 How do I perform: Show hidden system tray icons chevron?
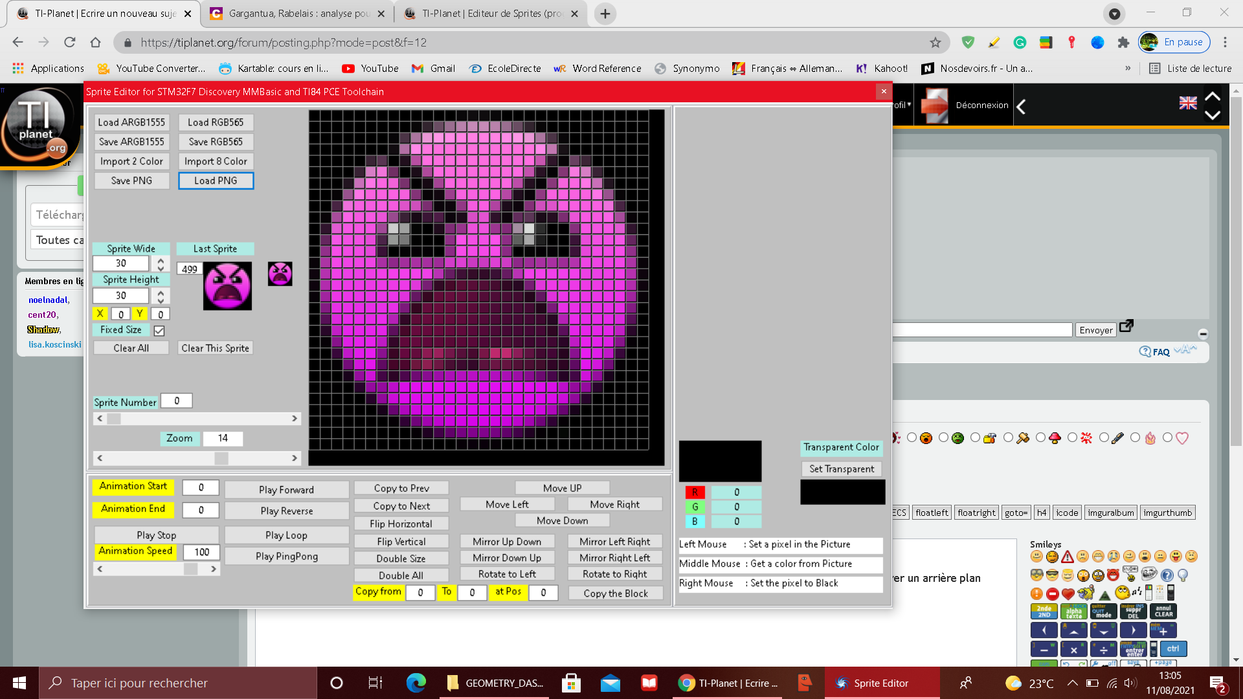pyautogui.click(x=1072, y=683)
